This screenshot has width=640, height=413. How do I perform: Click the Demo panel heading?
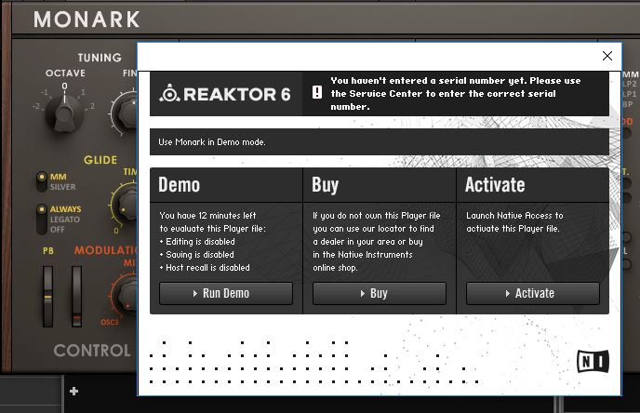pyautogui.click(x=179, y=185)
